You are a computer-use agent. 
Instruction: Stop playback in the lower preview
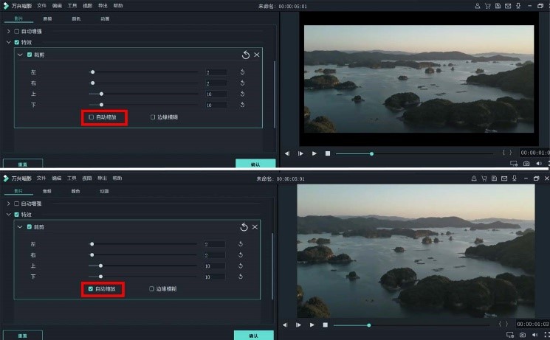click(325, 325)
